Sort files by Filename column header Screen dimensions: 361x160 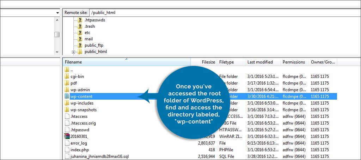126,62
